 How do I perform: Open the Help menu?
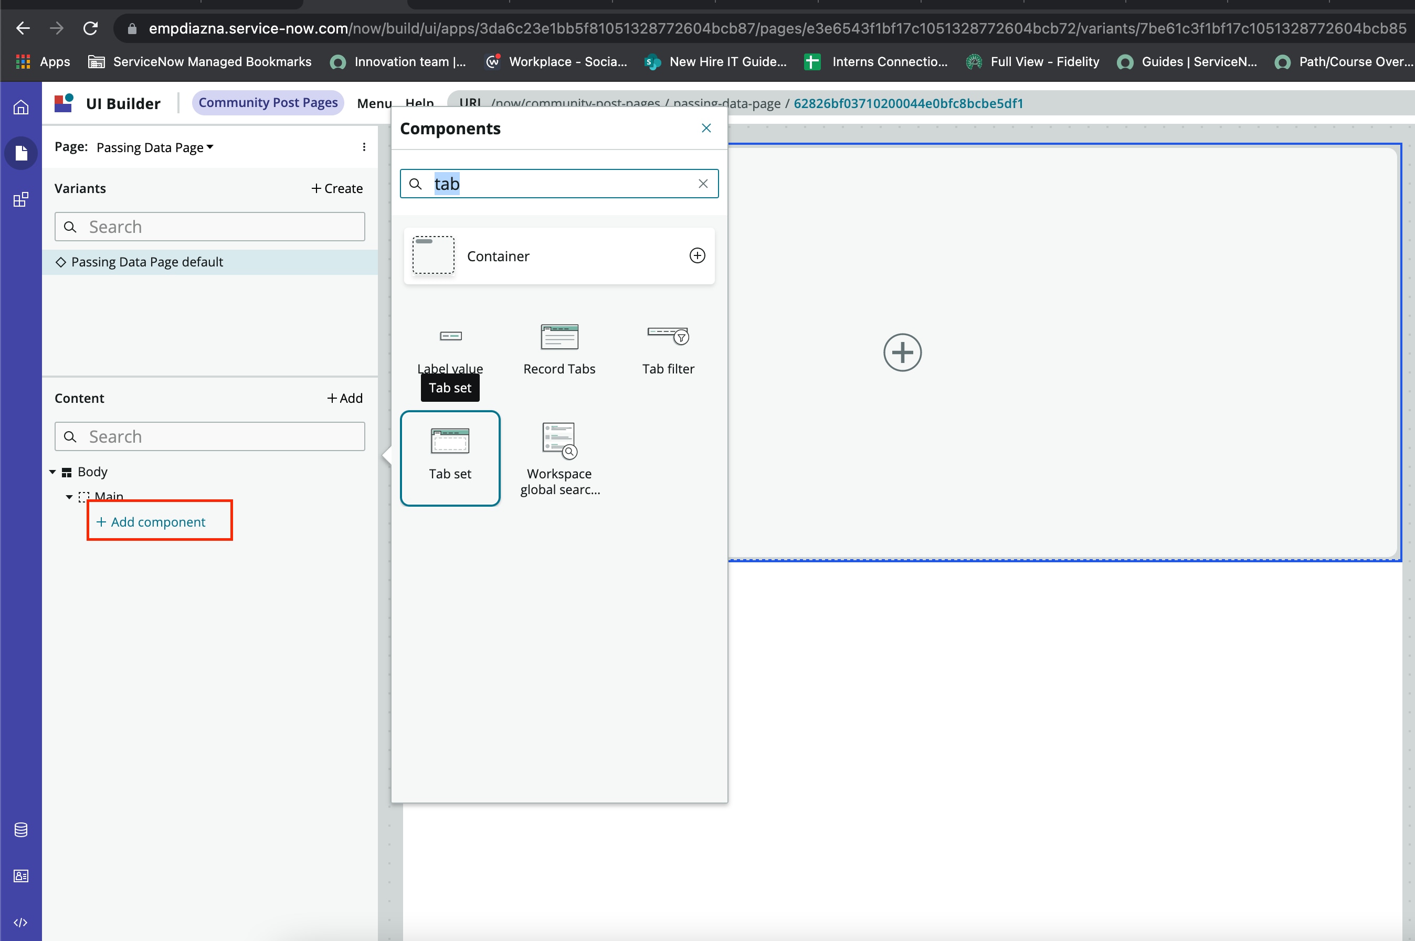pyautogui.click(x=420, y=103)
